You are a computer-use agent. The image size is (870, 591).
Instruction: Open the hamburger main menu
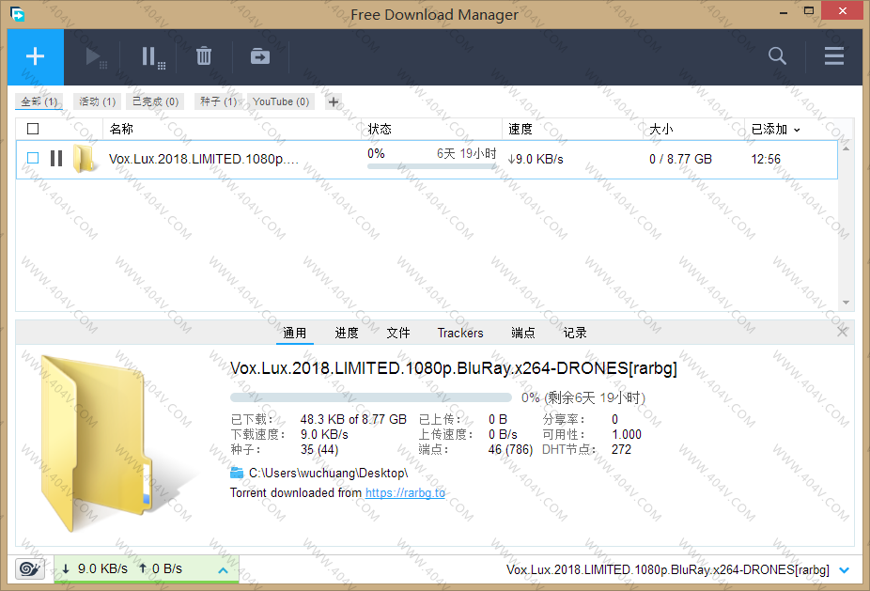(x=833, y=56)
